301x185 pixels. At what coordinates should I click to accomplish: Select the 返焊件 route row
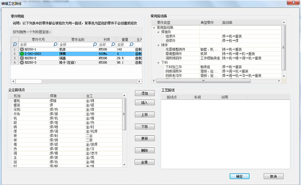216,41
